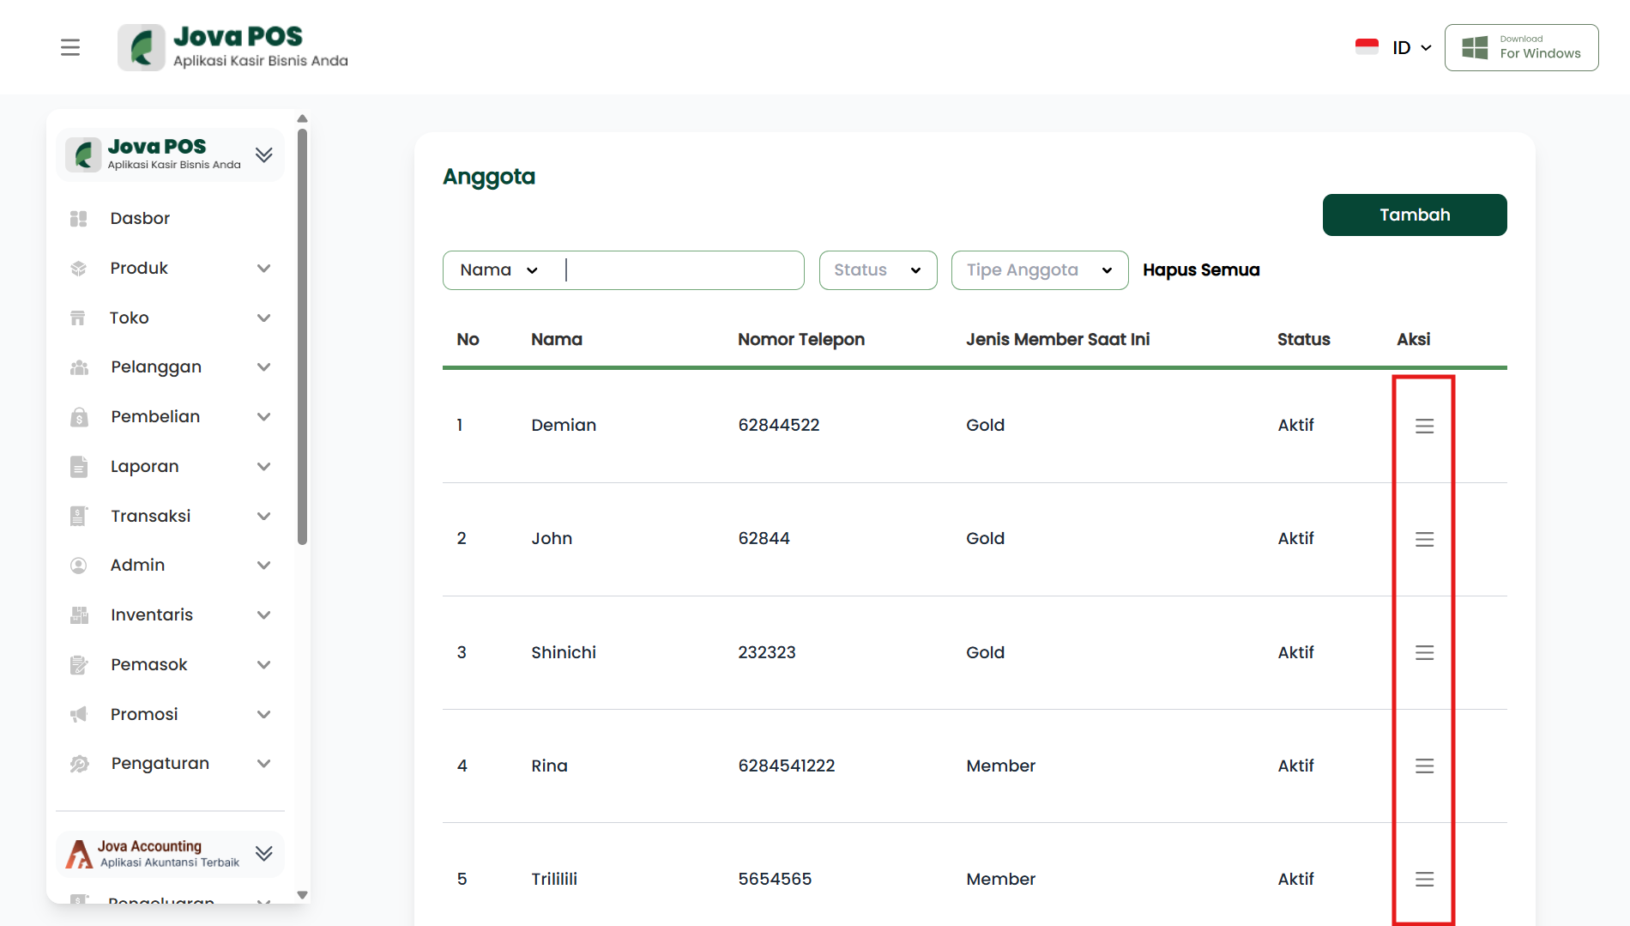
Task: Open the Status filter dropdown
Action: pos(878,270)
